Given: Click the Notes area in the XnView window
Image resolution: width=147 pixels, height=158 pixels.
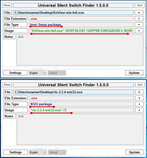Looking at the screenshot, I should [80, 50].
